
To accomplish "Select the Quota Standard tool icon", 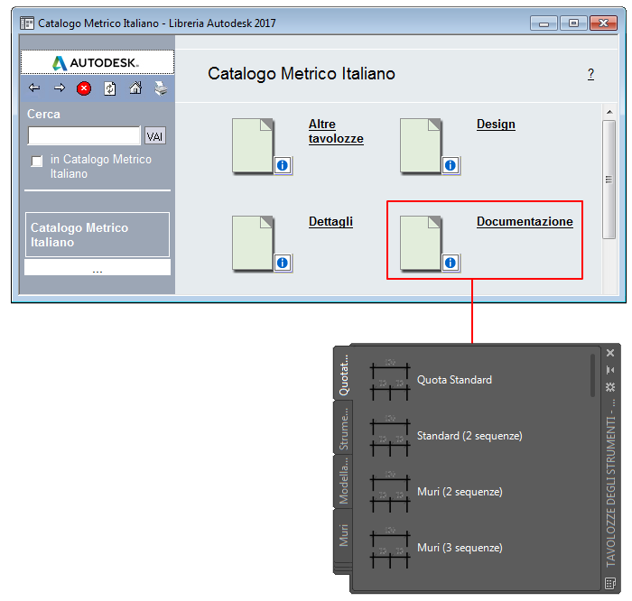I will coord(390,379).
